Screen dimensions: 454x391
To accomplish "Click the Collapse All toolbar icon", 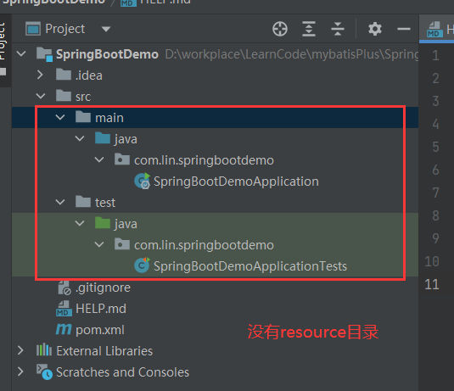I will pos(338,29).
